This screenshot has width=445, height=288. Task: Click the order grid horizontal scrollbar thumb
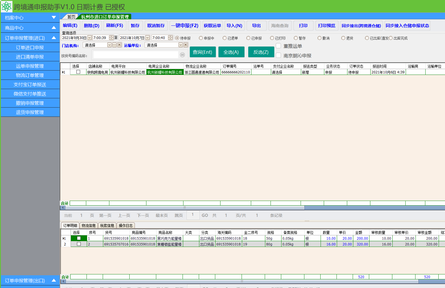(185, 208)
